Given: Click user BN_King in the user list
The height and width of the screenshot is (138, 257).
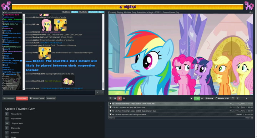Looking at the screenshot, I should tap(7, 31).
